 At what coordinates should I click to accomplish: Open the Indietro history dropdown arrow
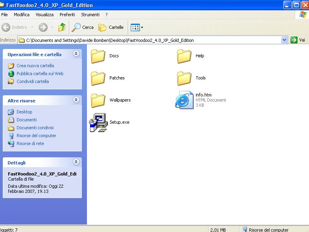coord(32,27)
